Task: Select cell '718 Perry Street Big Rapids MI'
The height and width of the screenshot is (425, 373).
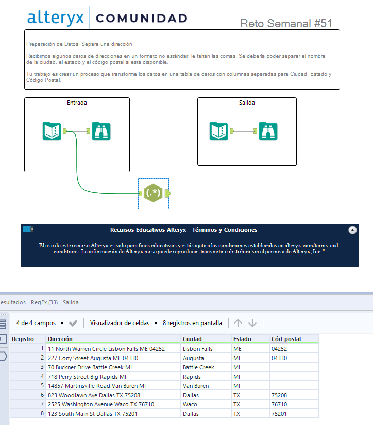Action: click(113, 377)
